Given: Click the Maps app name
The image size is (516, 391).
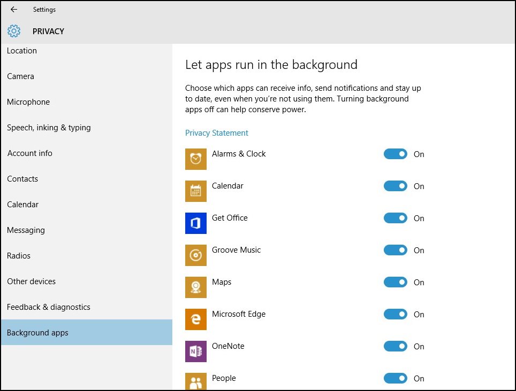Looking at the screenshot, I should point(222,283).
